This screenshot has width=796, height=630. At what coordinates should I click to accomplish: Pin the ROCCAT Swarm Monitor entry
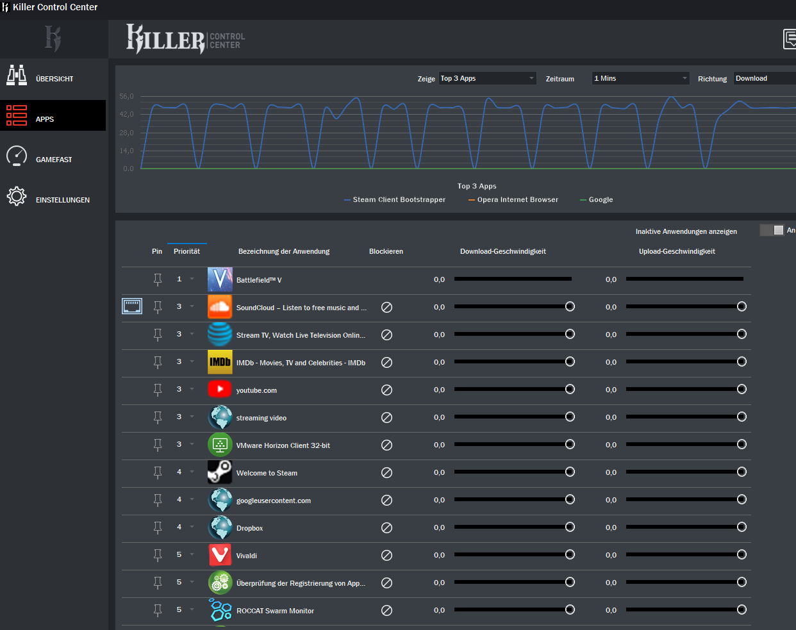pos(158,610)
